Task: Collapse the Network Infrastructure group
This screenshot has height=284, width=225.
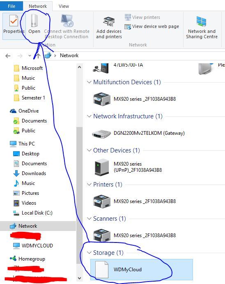Action: tap(89, 116)
